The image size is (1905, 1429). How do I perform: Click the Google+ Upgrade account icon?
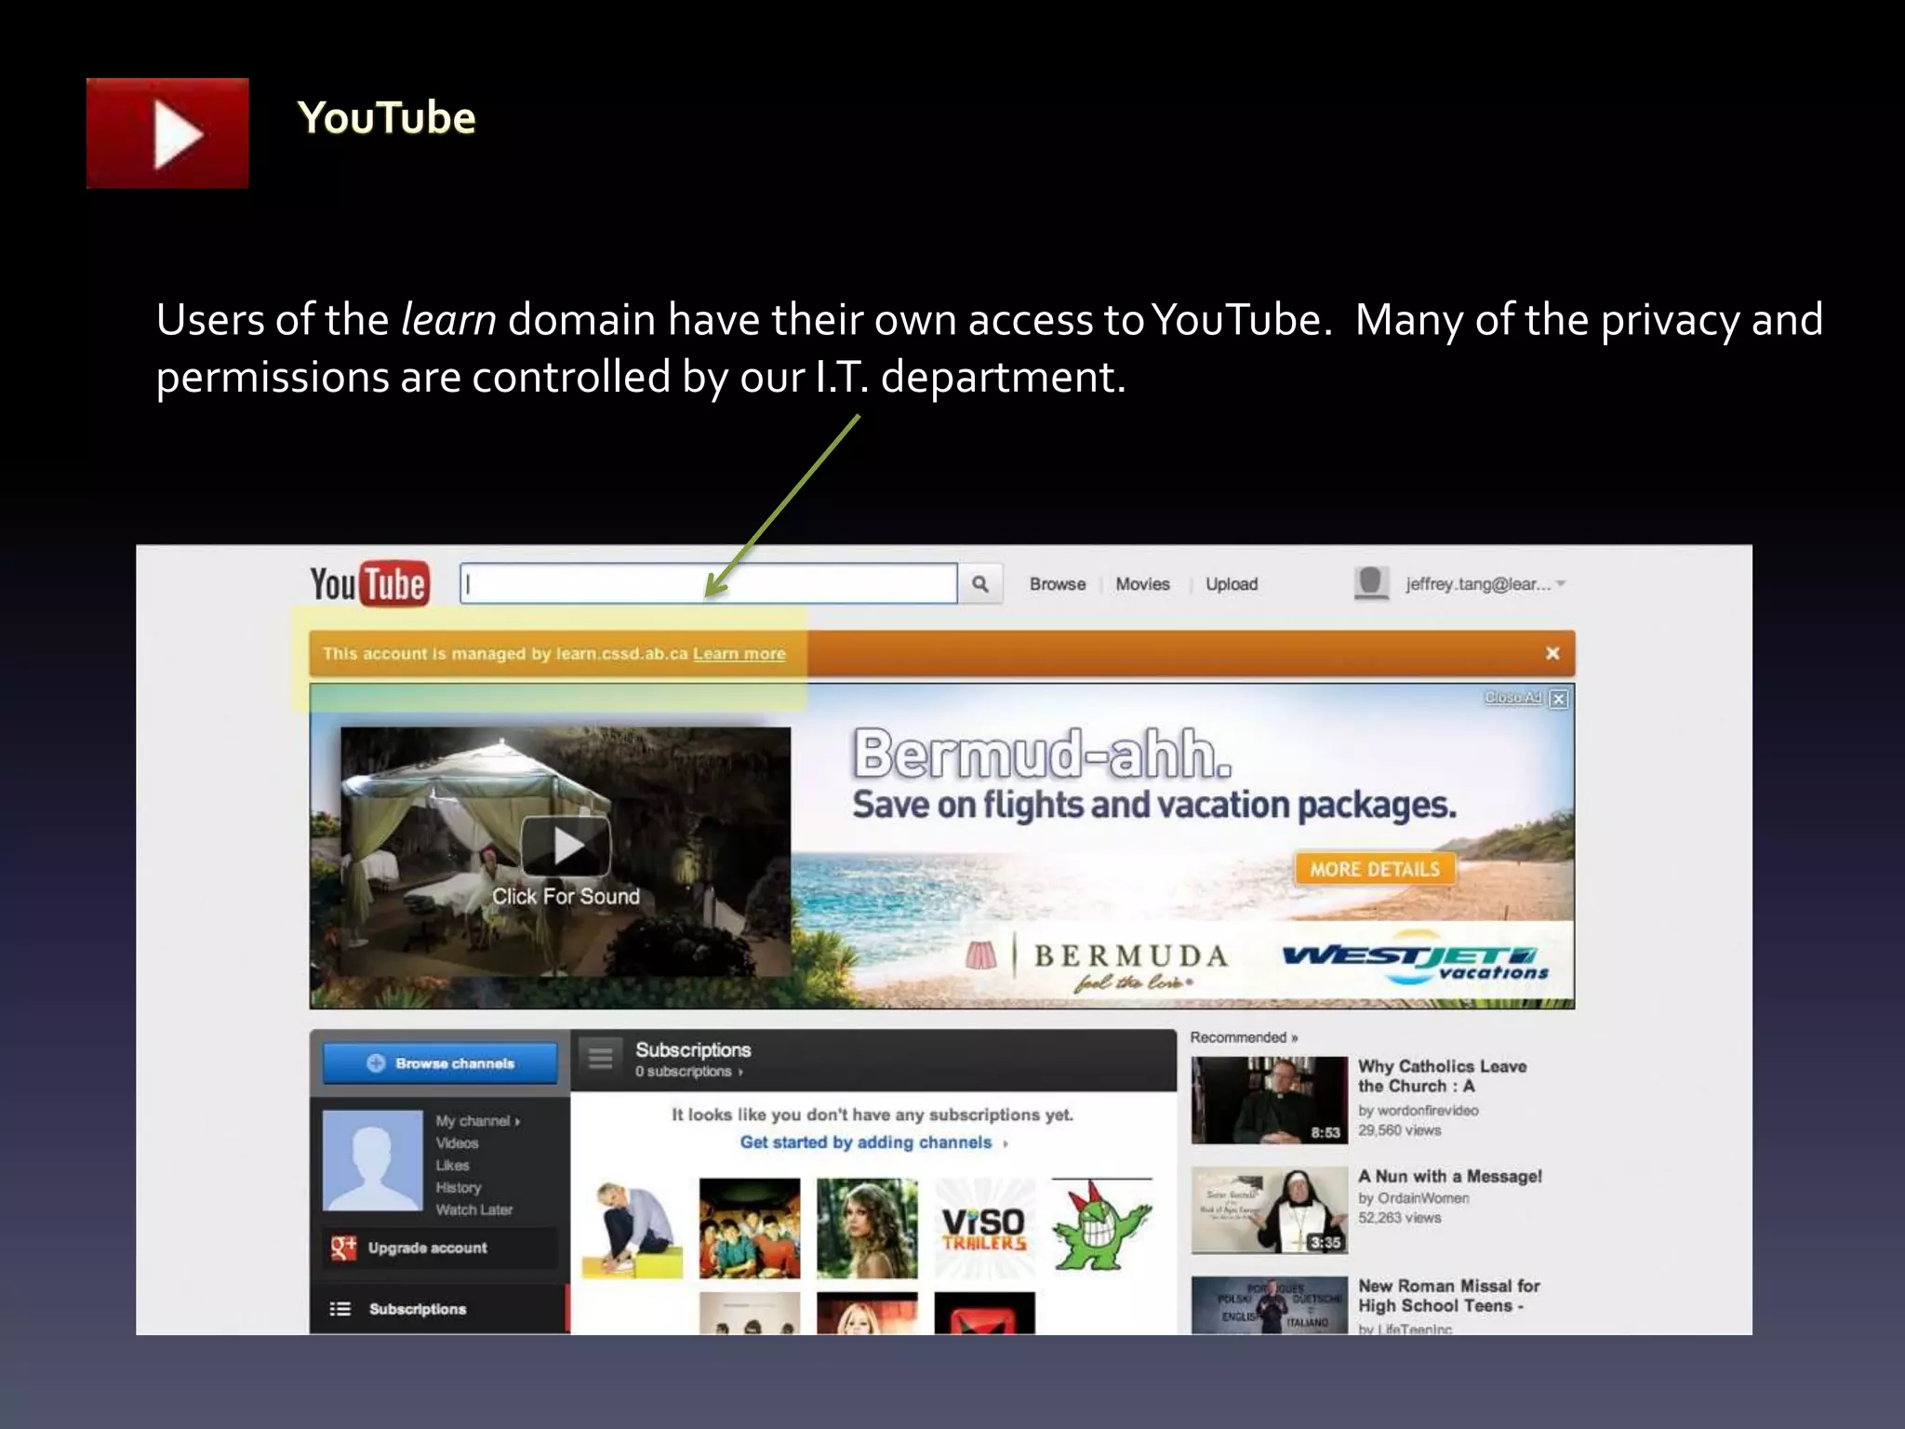tap(343, 1248)
